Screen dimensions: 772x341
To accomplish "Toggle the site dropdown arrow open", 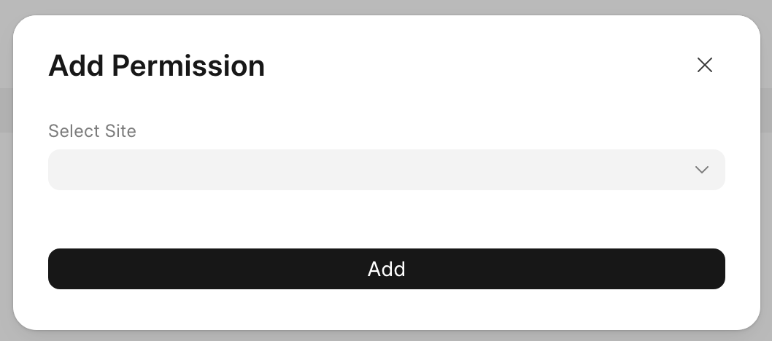I will (701, 170).
